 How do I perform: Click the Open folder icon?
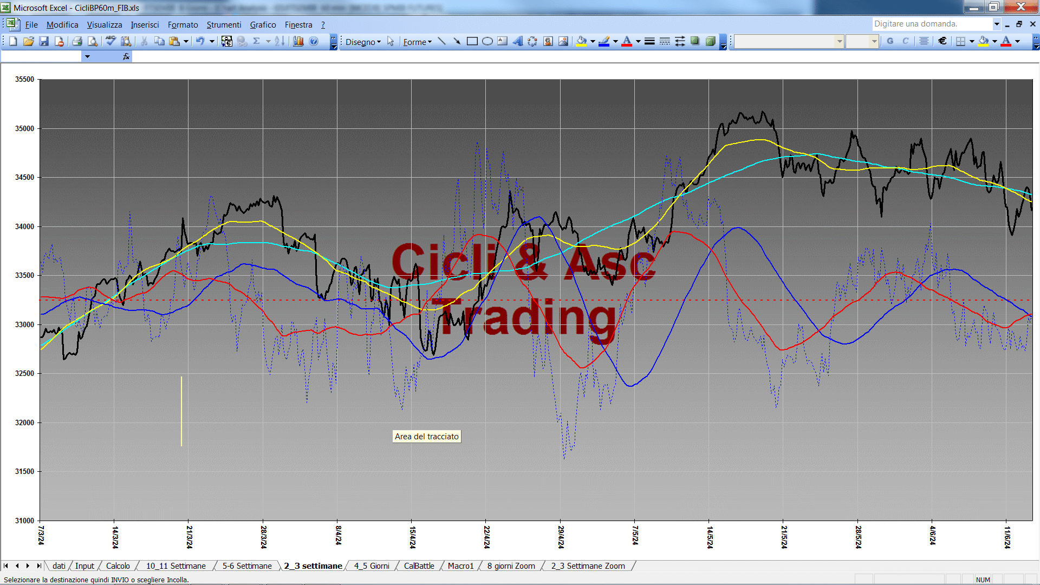[29, 41]
